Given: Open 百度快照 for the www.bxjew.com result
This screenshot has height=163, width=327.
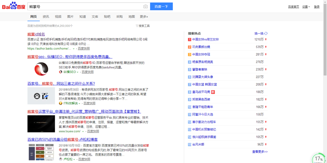Looking at the screenshot, I should coord(93,131).
